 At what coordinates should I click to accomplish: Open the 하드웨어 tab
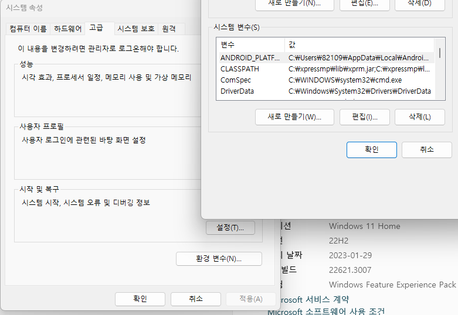tap(67, 29)
